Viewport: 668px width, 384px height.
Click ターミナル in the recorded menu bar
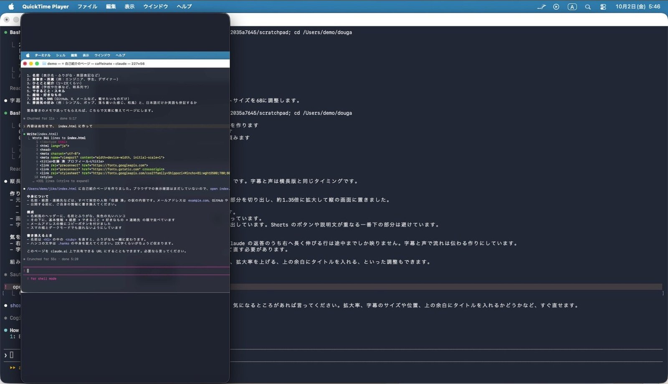43,55
